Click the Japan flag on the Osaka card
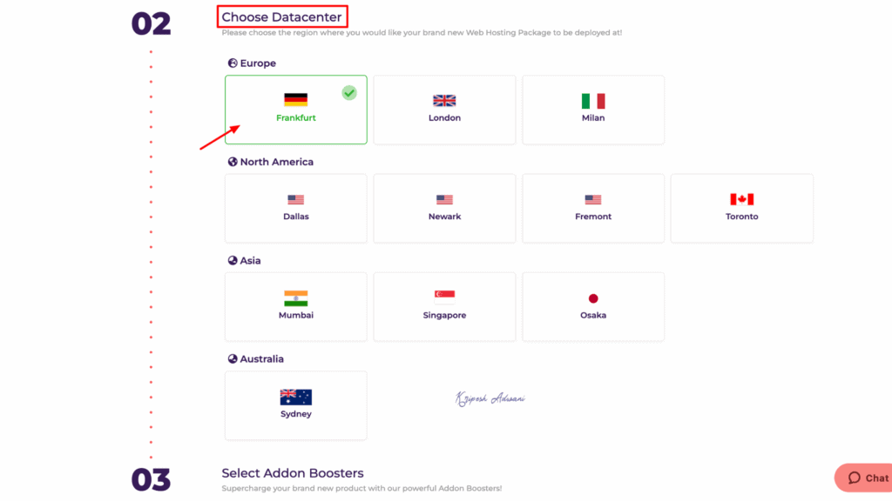Viewport: 892px width, 501px height. pos(593,297)
